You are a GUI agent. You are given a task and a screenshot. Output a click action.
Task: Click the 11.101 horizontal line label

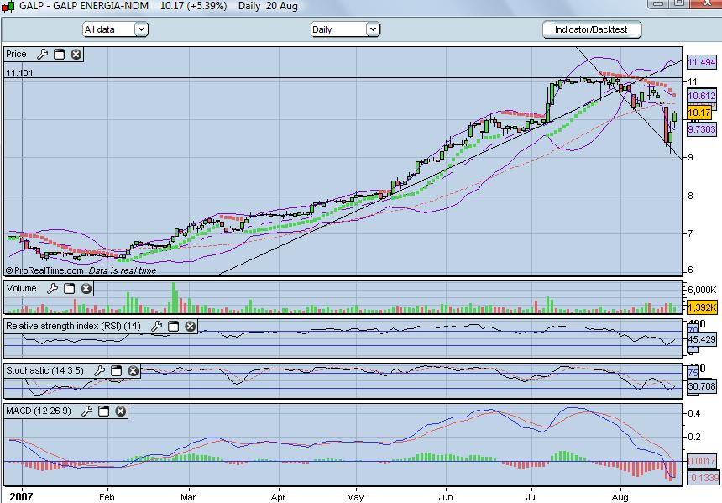(x=19, y=73)
